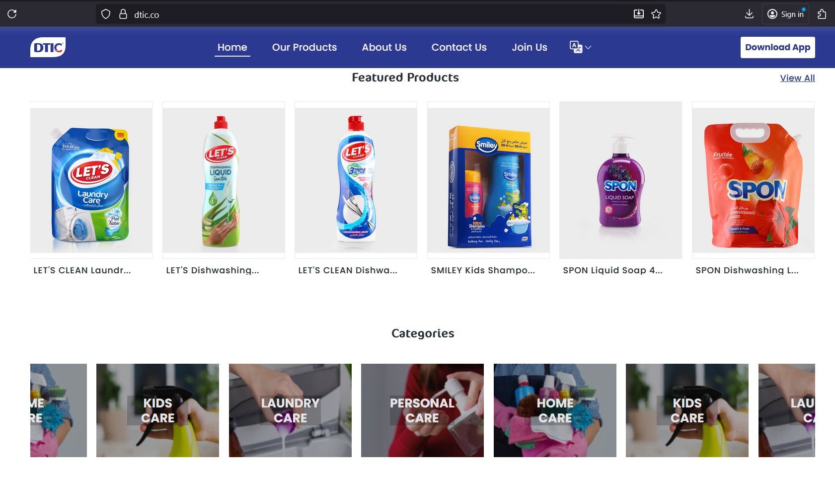Expand the chevron beside the language icon
Screen dimensions: 835x481
[588, 48]
